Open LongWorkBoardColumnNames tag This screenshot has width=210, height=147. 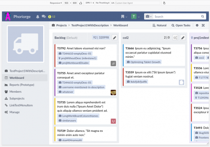point(78,116)
